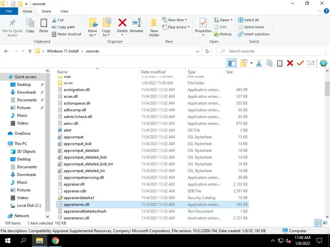Toggle the preview pane toolbar icon
The image size is (330, 247).
(x=232, y=63)
